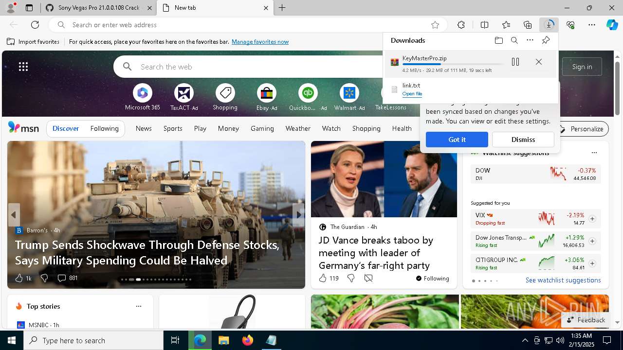Open Browser essentials icon
Image resolution: width=623 pixels, height=350 pixels.
(x=570, y=25)
